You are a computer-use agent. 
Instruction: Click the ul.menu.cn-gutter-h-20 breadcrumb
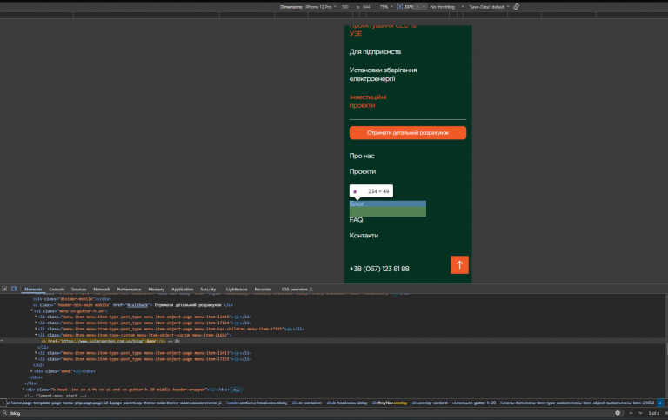(x=474, y=403)
